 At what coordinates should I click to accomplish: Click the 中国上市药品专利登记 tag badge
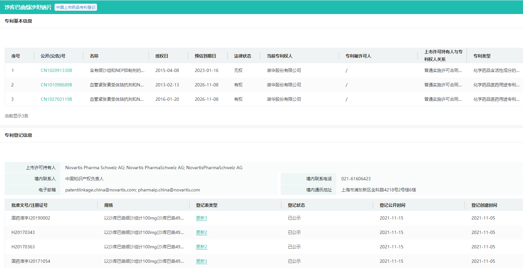(76, 7)
